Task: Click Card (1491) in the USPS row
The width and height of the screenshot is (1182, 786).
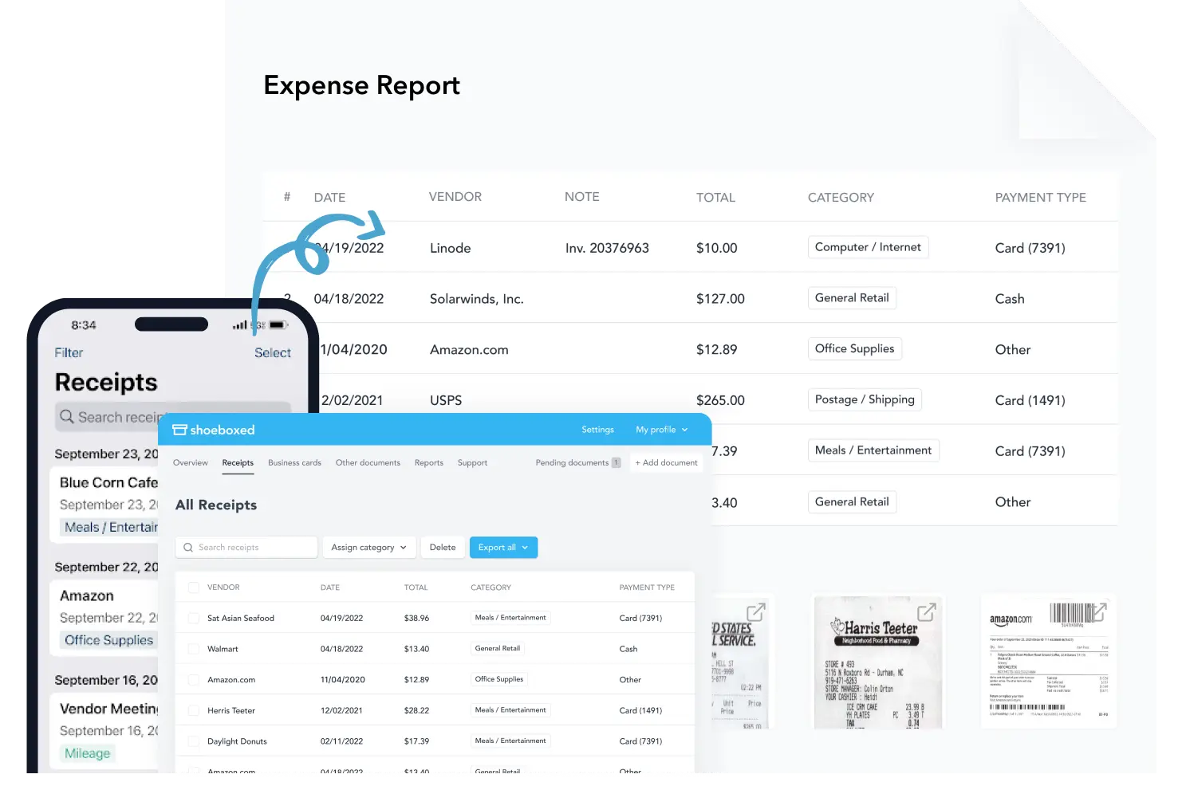Action: [1030, 400]
